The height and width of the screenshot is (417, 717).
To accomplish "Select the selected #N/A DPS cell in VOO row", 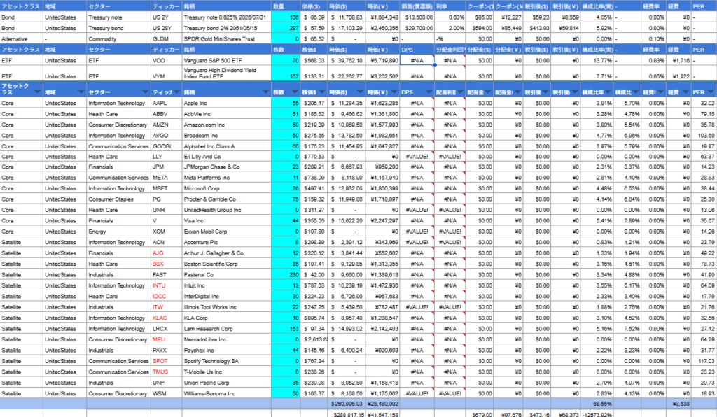I will 417,60.
